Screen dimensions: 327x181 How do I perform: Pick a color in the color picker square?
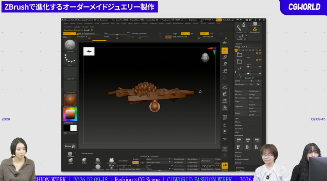pyautogui.click(x=70, y=114)
